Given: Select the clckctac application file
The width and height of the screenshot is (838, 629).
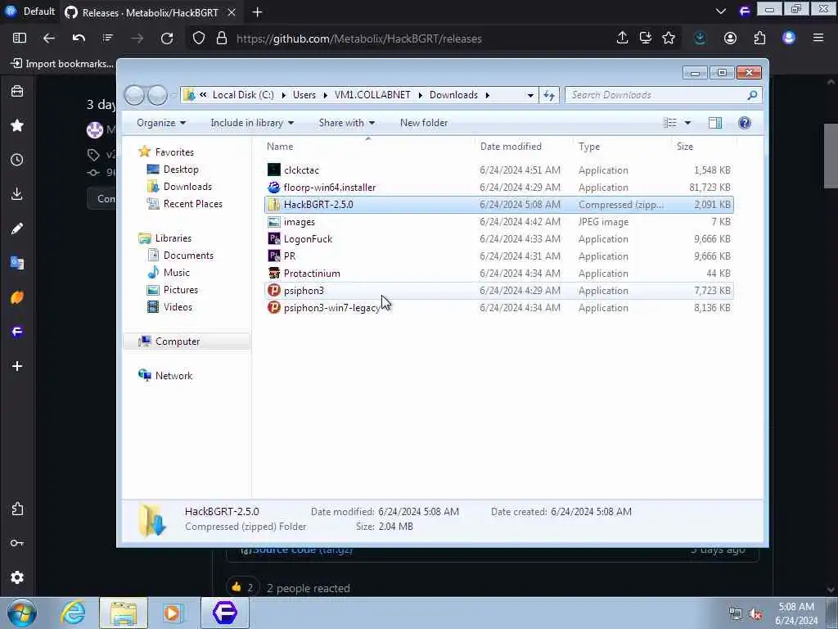Looking at the screenshot, I should 498,170.
